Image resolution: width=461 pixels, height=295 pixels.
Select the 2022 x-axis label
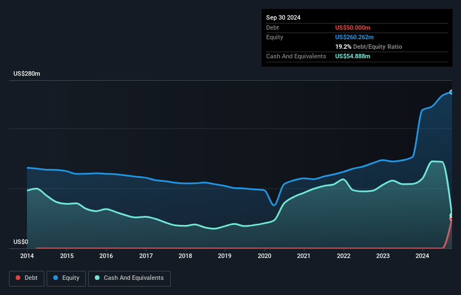[x=344, y=256]
